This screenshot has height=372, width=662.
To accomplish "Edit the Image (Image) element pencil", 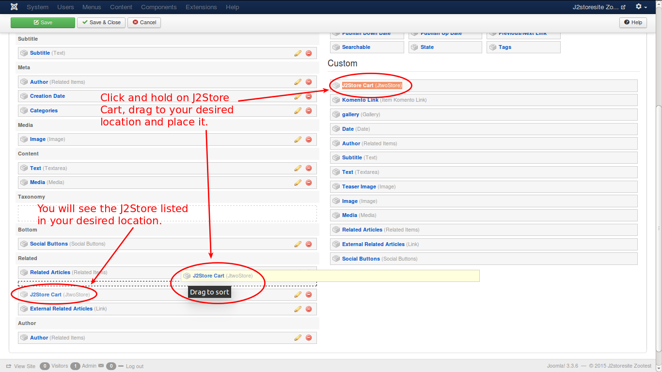I will (298, 139).
